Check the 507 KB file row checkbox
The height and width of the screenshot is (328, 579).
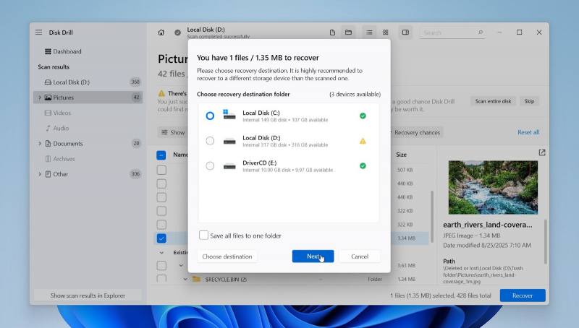(161, 170)
